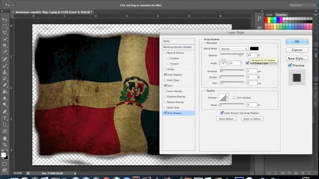The image size is (319, 179).
Task: Toggle the Preview checkbox
Action: point(290,65)
